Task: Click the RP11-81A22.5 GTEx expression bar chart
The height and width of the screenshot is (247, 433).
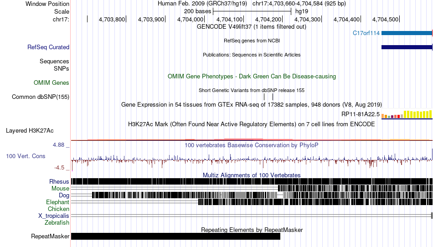Action: (407, 114)
